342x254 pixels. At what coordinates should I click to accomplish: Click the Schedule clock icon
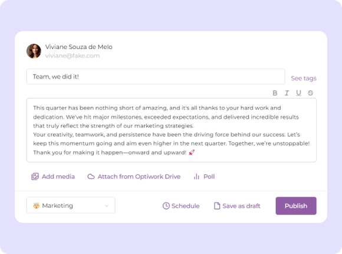click(166, 206)
